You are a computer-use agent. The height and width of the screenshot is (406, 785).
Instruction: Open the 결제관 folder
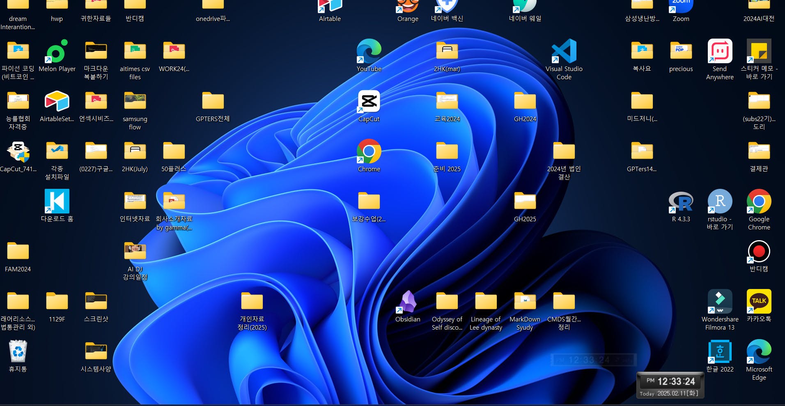click(x=759, y=151)
